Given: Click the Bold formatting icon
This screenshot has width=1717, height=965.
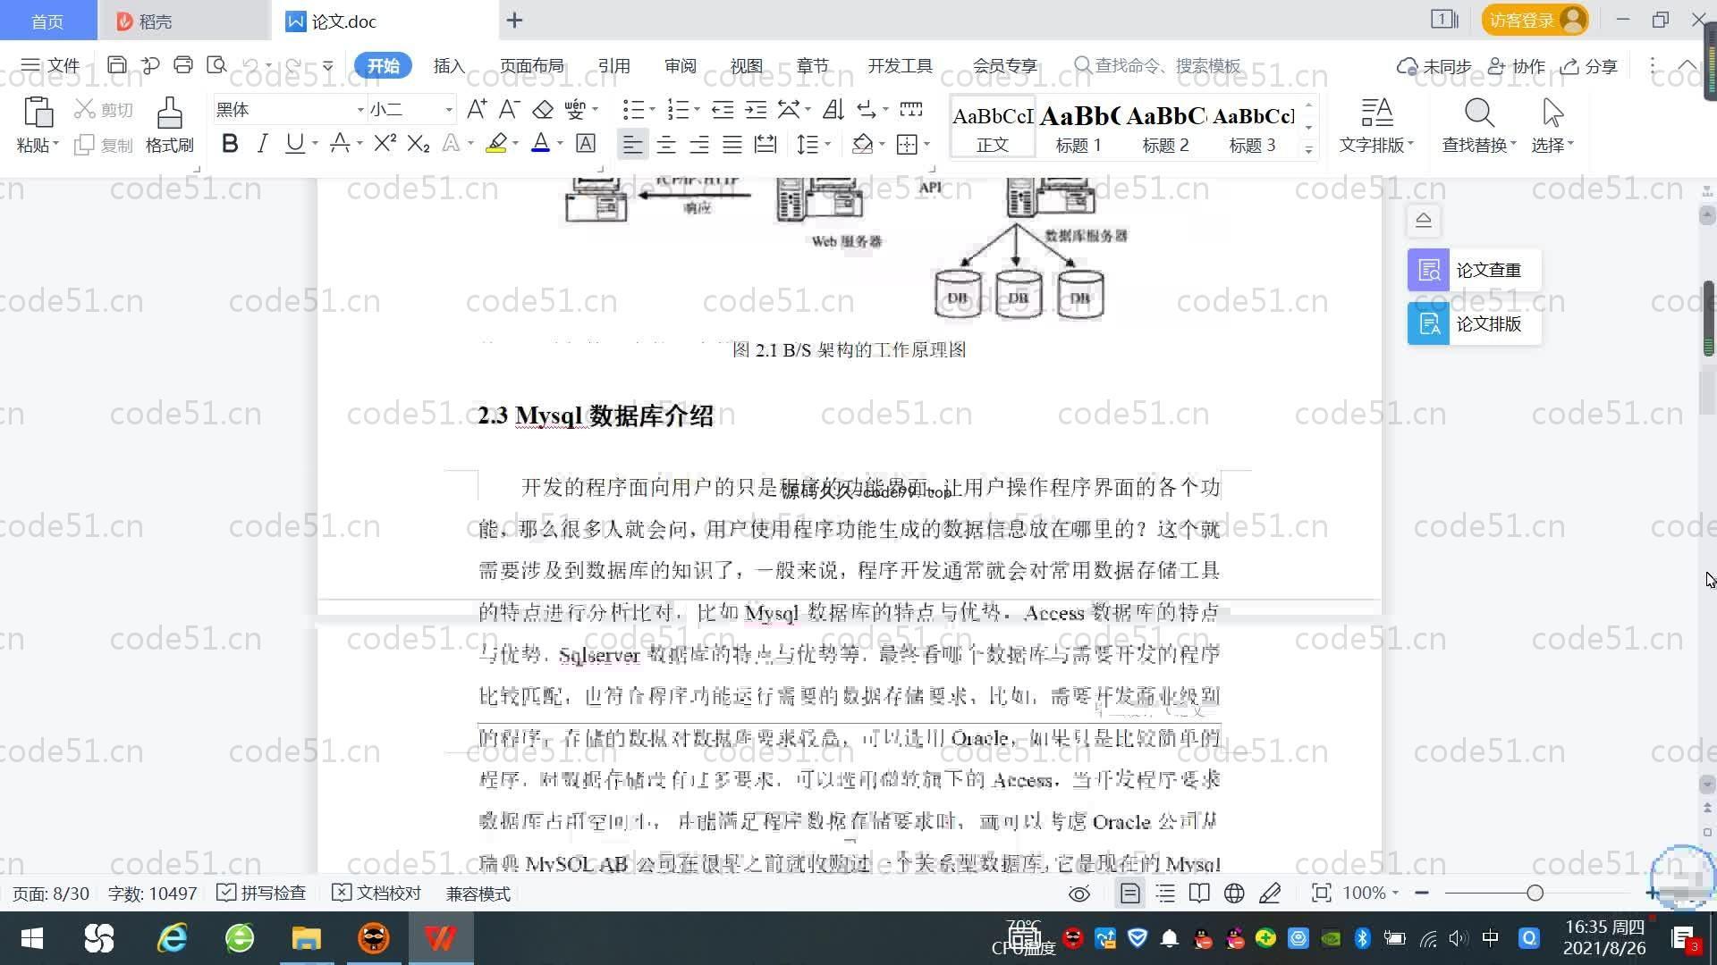Looking at the screenshot, I should (230, 144).
